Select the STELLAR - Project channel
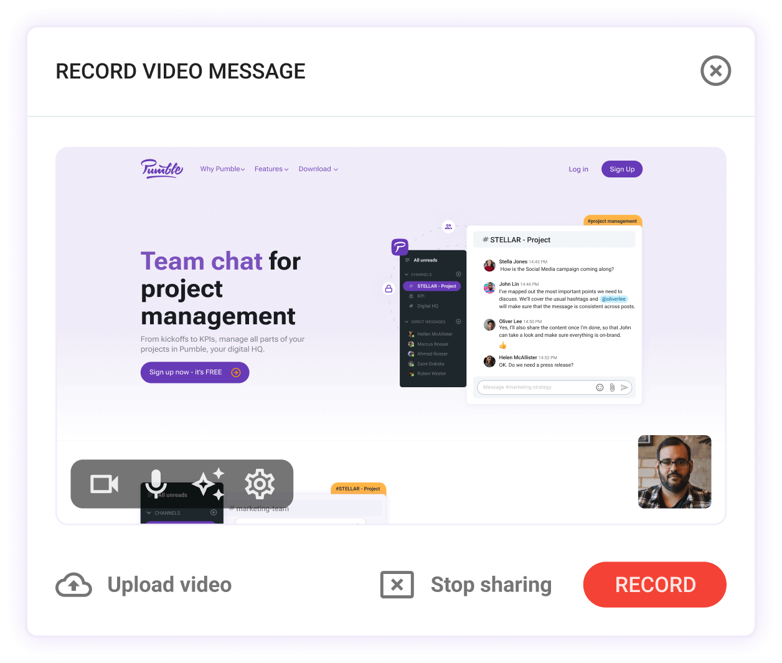 431,286
